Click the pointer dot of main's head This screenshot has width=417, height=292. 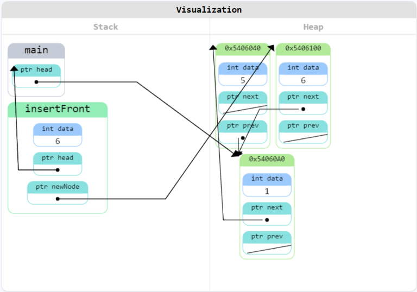click(x=36, y=82)
